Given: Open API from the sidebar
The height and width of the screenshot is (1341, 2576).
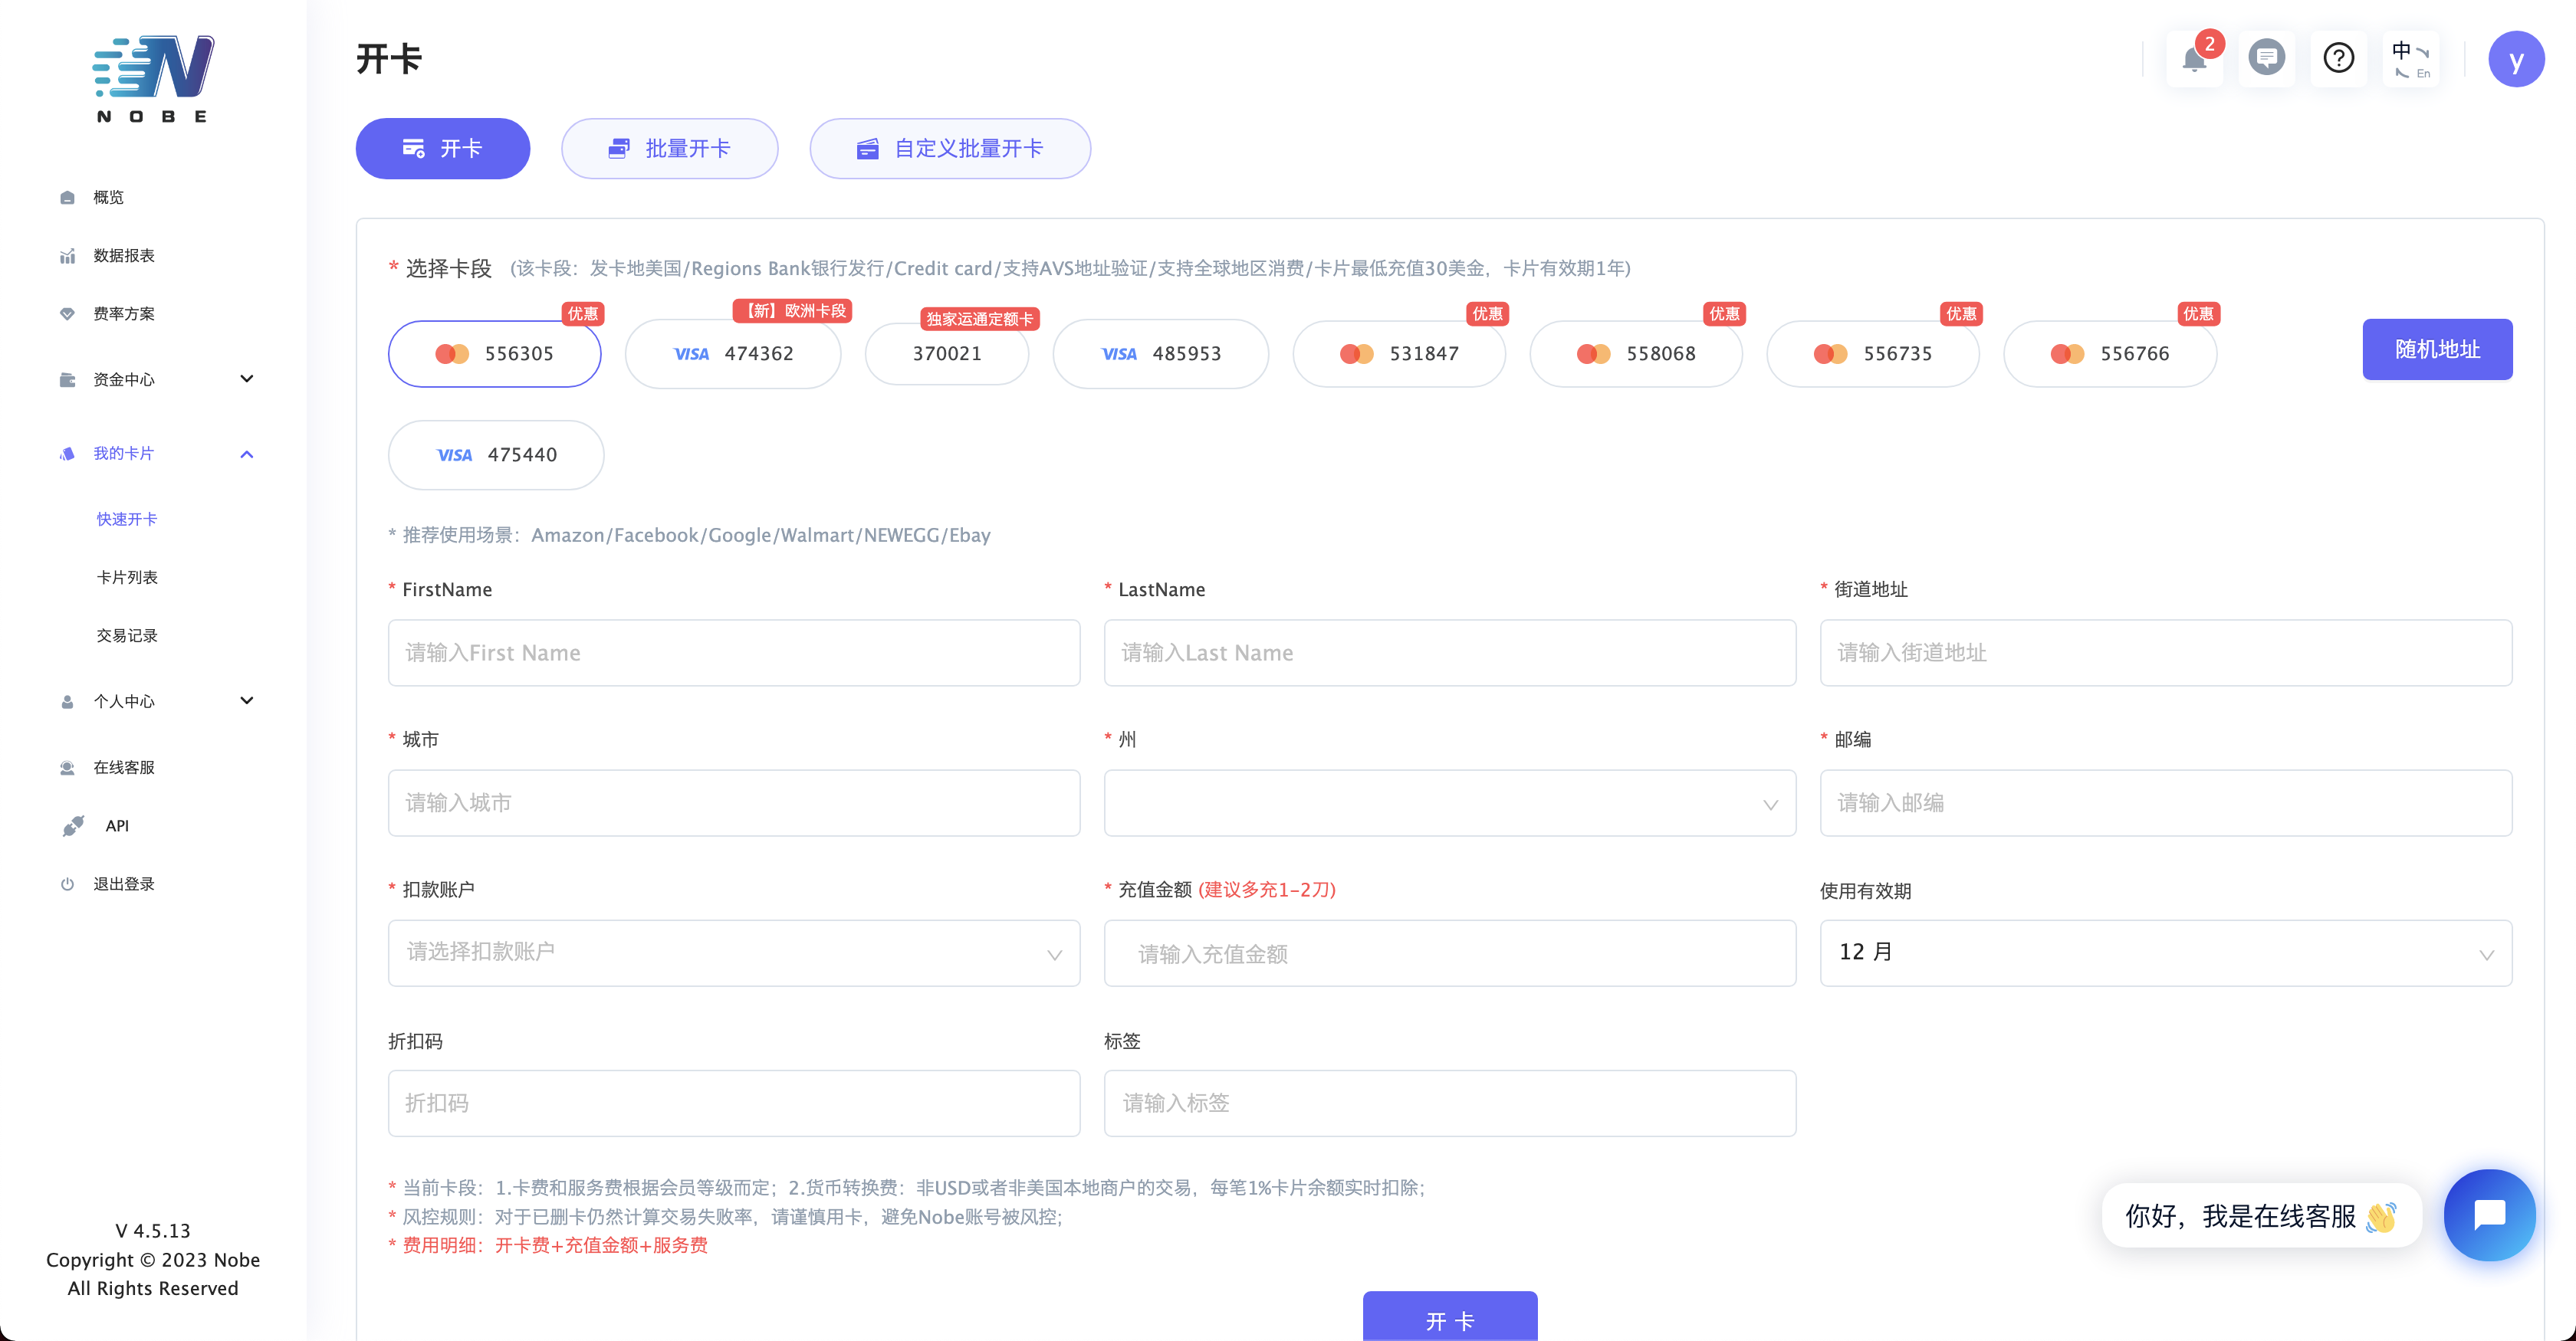Looking at the screenshot, I should [x=117, y=825].
